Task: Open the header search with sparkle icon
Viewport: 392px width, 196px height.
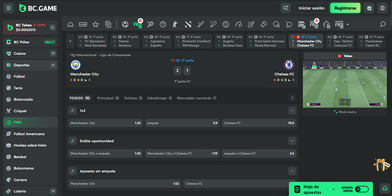Action: coord(286,8)
